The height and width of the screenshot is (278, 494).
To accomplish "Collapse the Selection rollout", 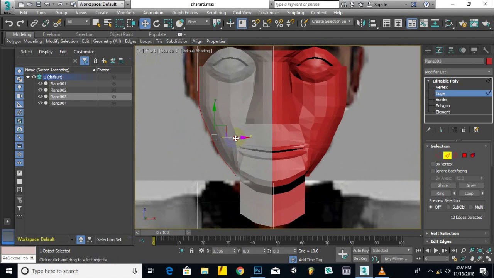I will (x=440, y=146).
